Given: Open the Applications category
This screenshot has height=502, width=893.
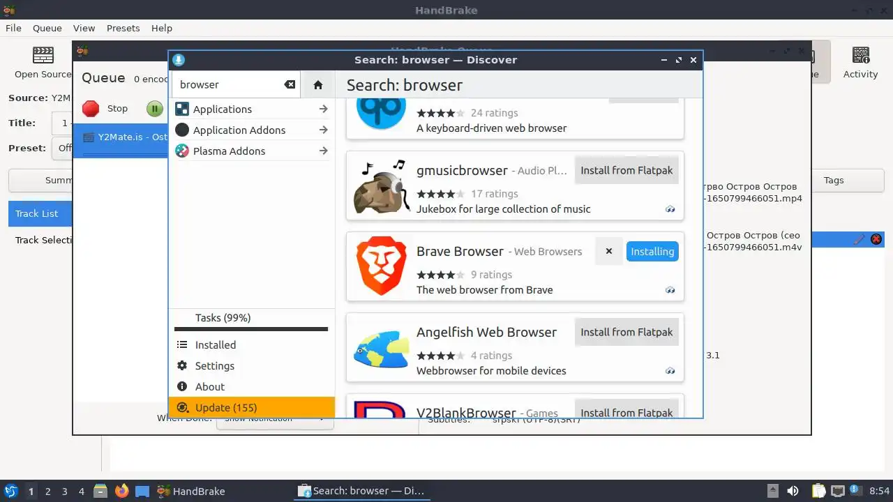Looking at the screenshot, I should 251,109.
